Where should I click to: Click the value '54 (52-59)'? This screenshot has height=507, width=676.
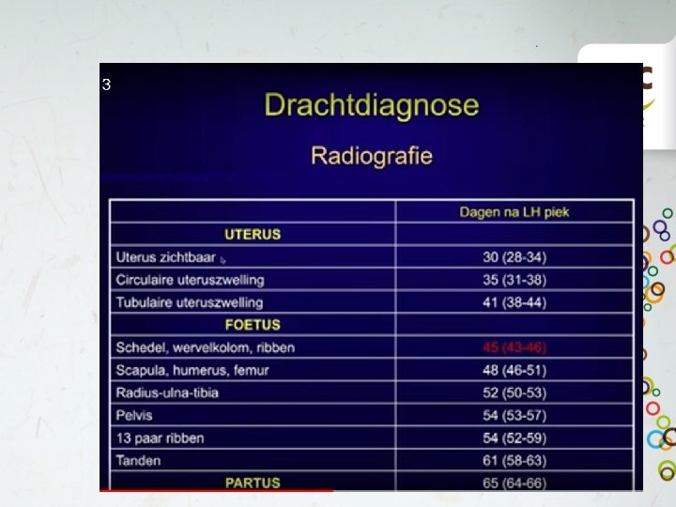515,438
